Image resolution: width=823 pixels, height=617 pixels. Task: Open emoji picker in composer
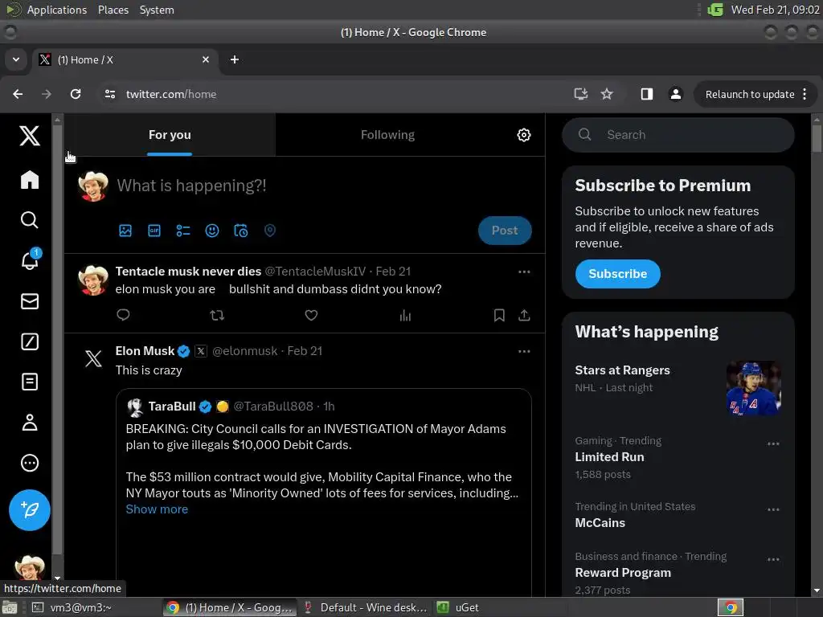tap(212, 231)
